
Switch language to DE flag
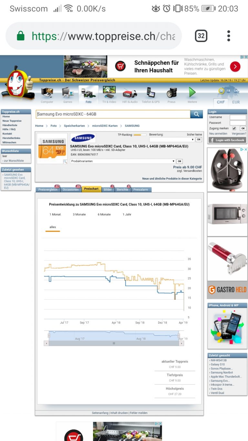coord(221,91)
